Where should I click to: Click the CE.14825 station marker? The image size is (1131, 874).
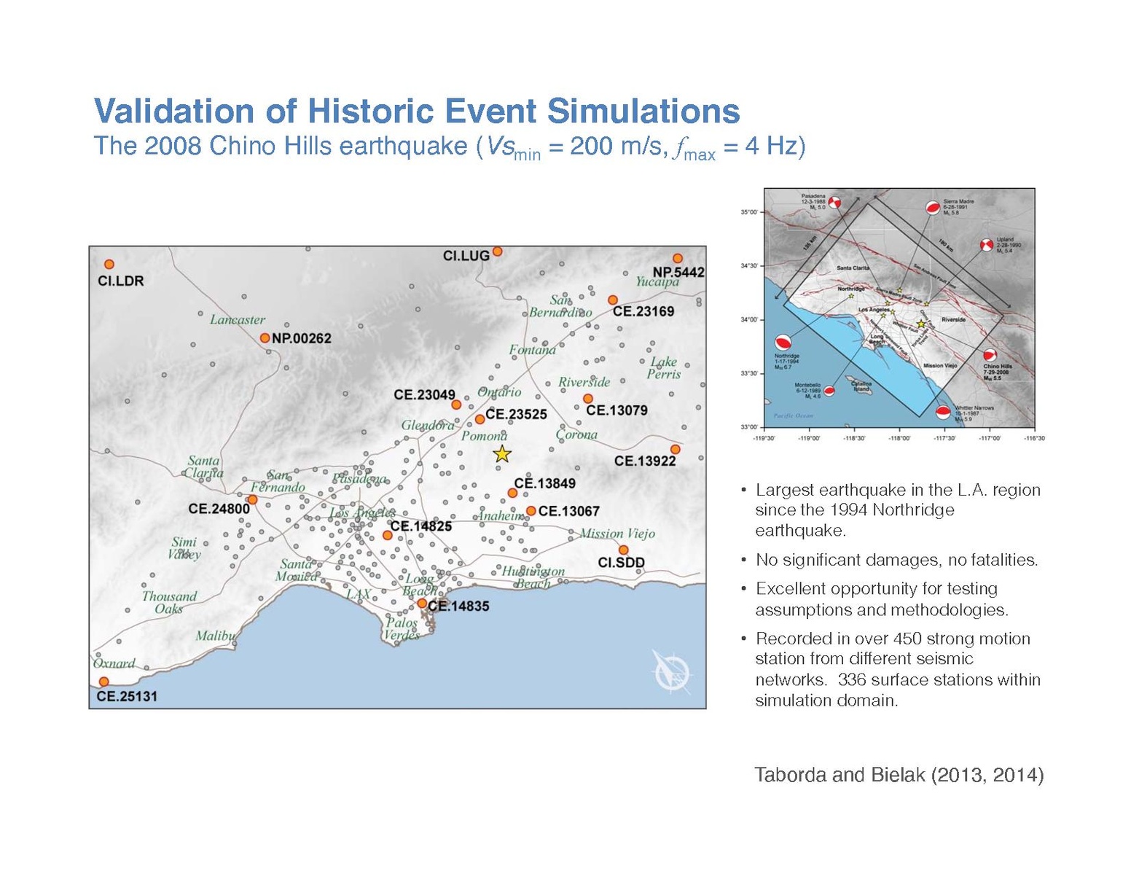388,535
